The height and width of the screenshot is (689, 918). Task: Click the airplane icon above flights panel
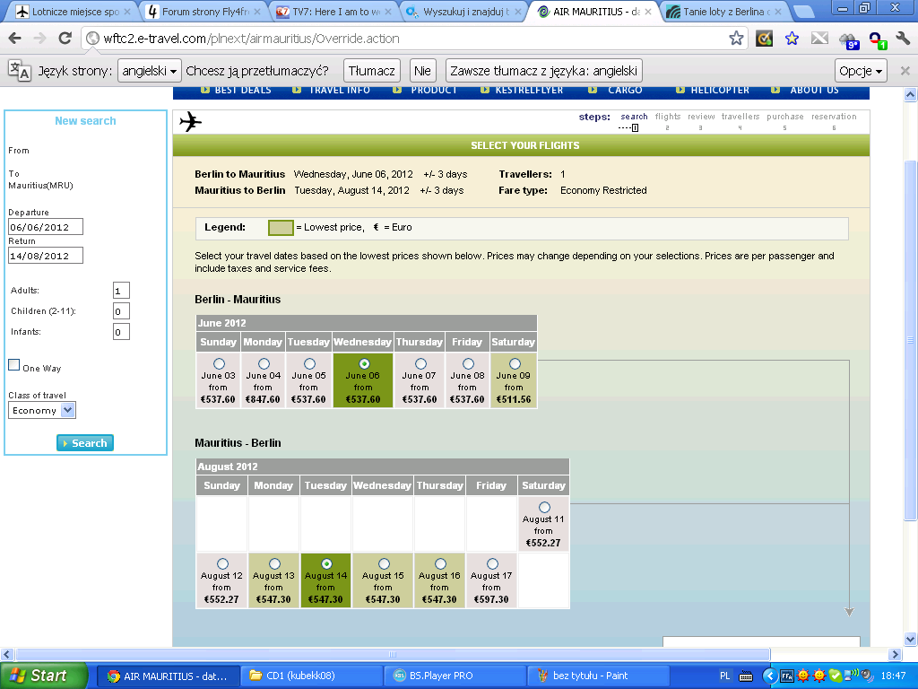point(190,122)
